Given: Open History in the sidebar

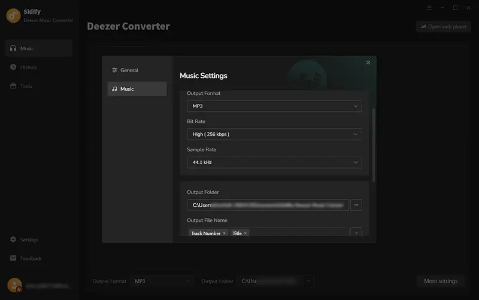Looking at the screenshot, I should tap(38, 67).
